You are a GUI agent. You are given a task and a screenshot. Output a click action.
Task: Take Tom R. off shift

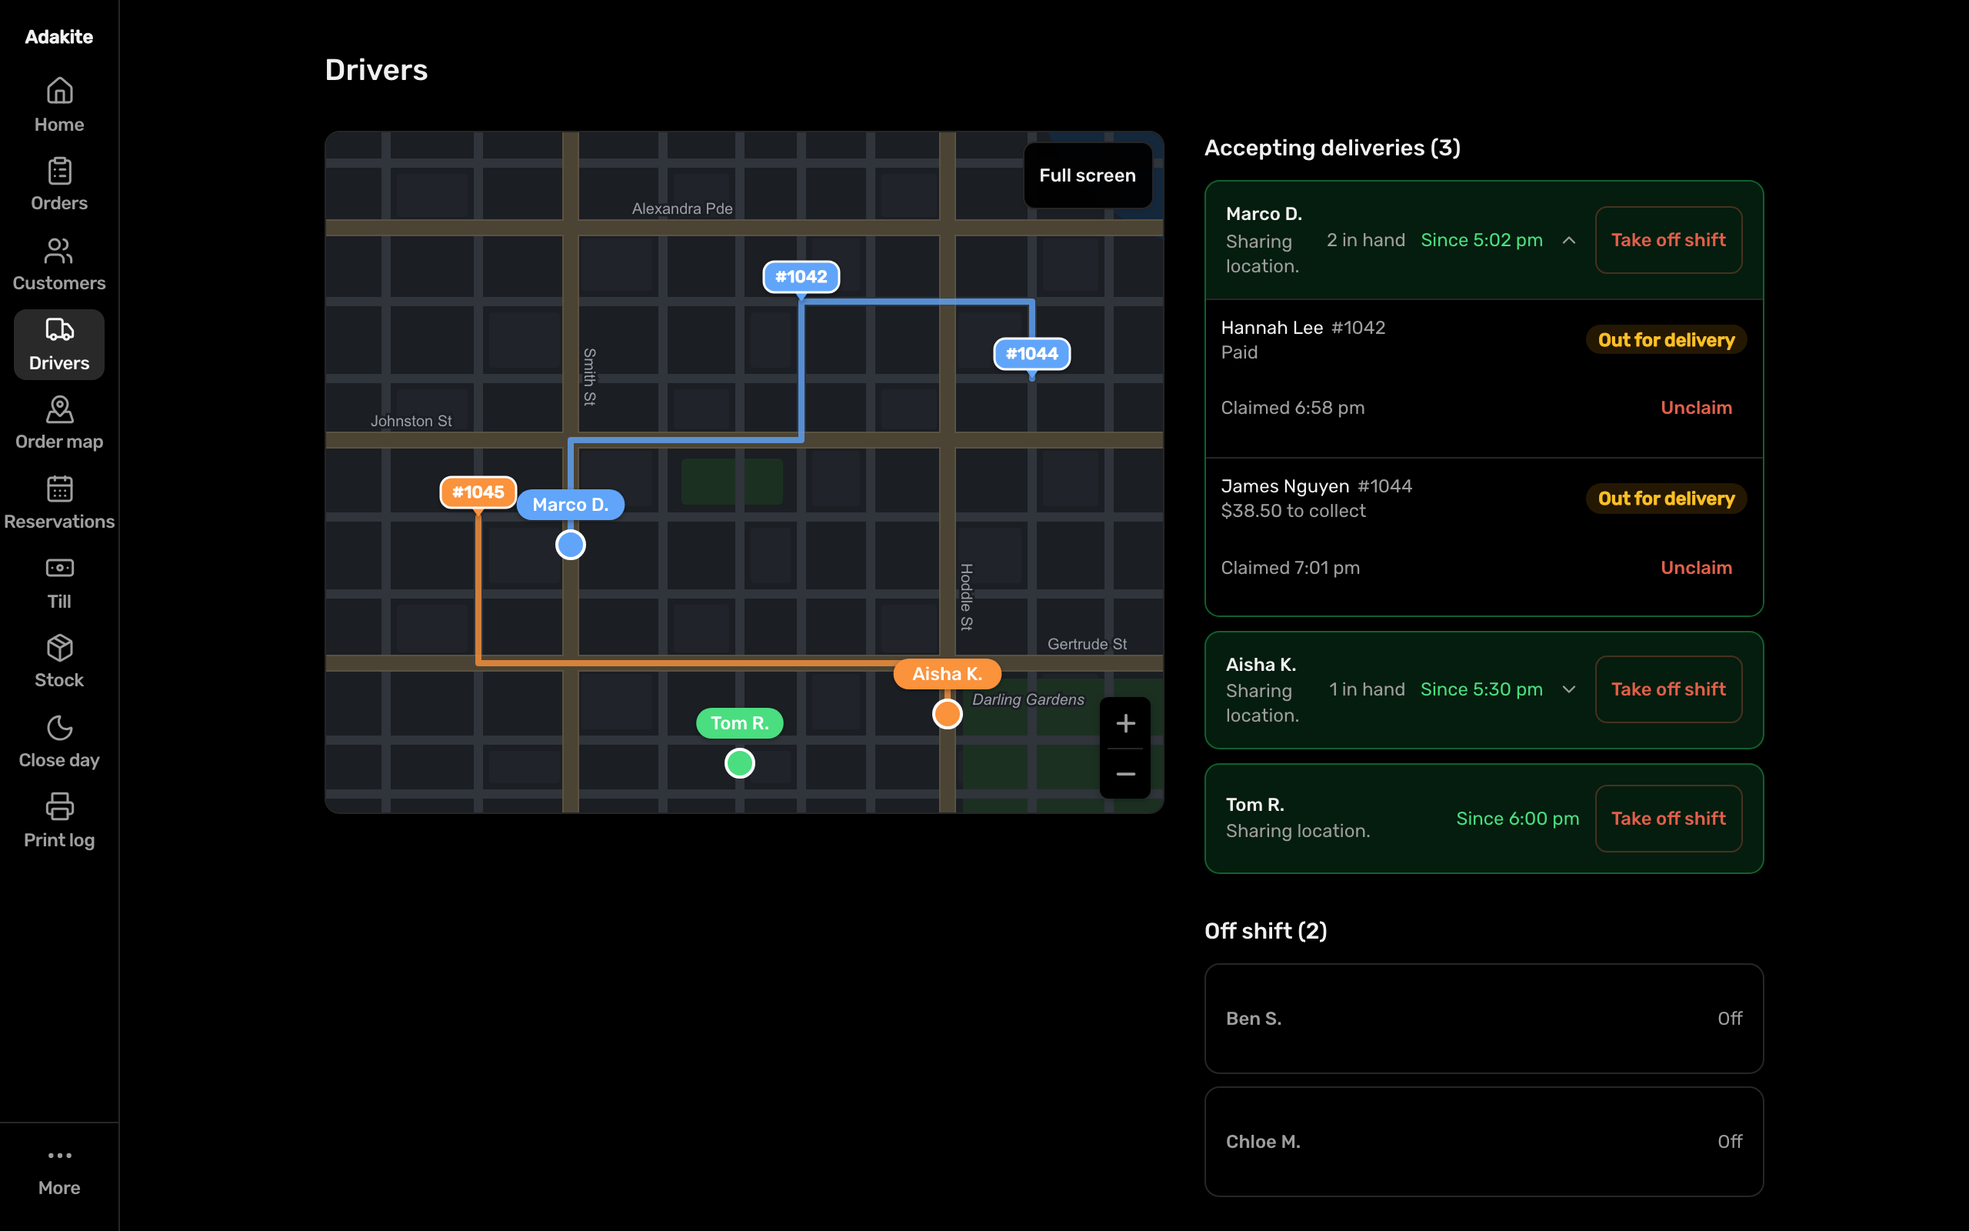click(x=1668, y=818)
